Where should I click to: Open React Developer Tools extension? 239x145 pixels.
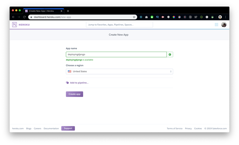point(141,17)
